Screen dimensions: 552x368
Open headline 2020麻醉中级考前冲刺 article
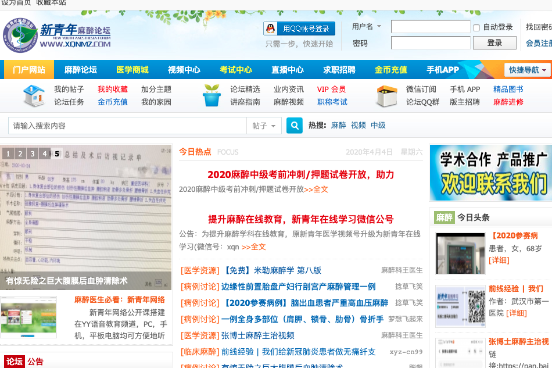pyautogui.click(x=300, y=174)
